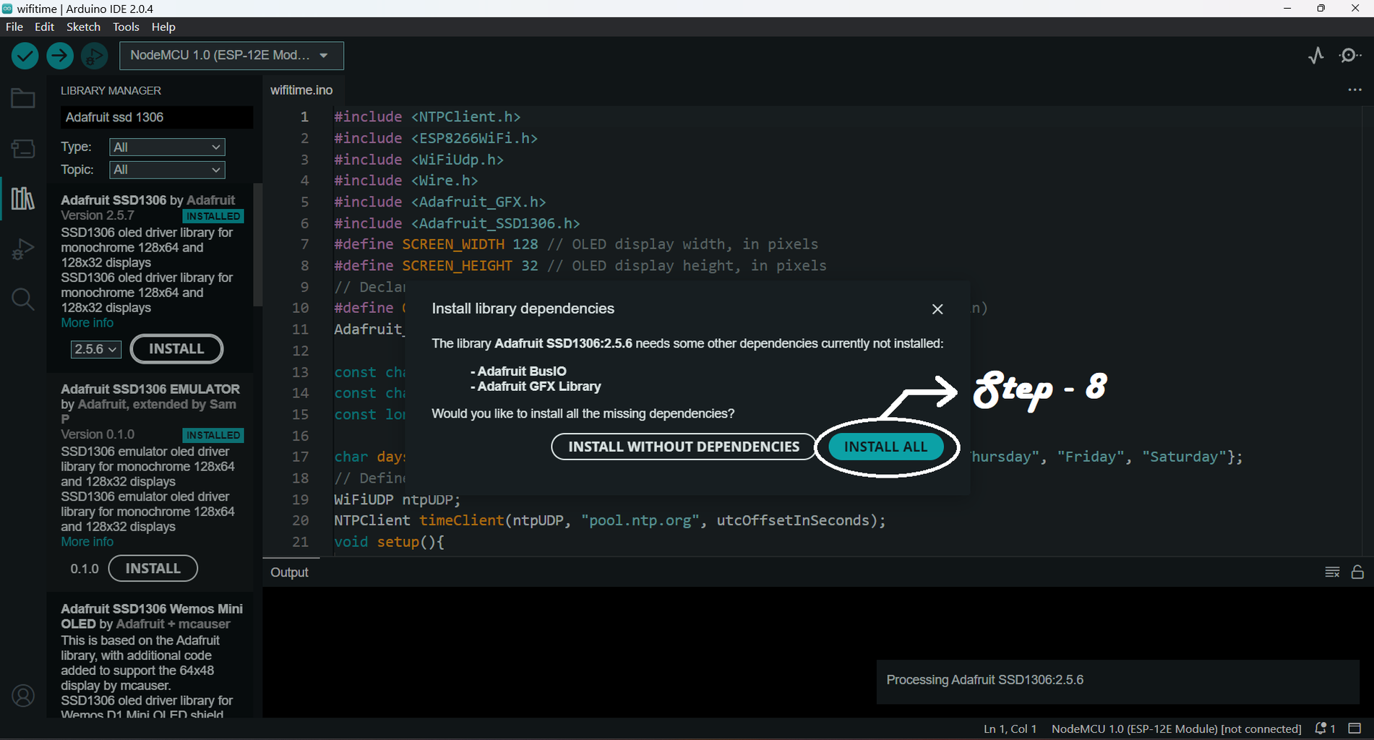
Task: Open the Type filter dropdown
Action: coord(167,147)
